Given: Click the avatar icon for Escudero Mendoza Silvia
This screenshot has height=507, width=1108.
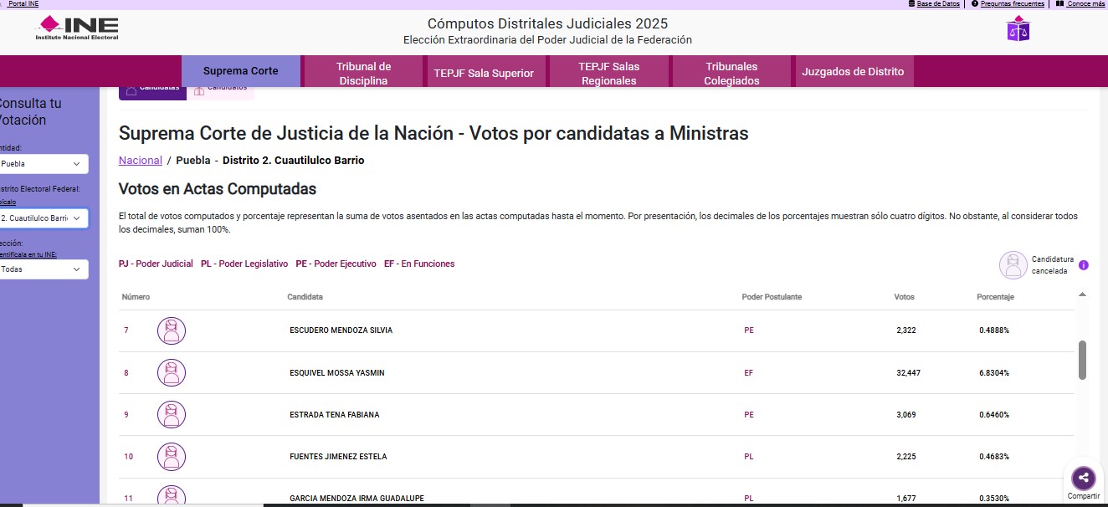Looking at the screenshot, I should [172, 330].
